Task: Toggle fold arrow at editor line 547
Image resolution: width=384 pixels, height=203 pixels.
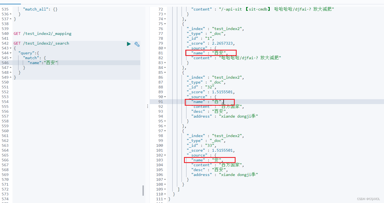Action: pos(11,68)
